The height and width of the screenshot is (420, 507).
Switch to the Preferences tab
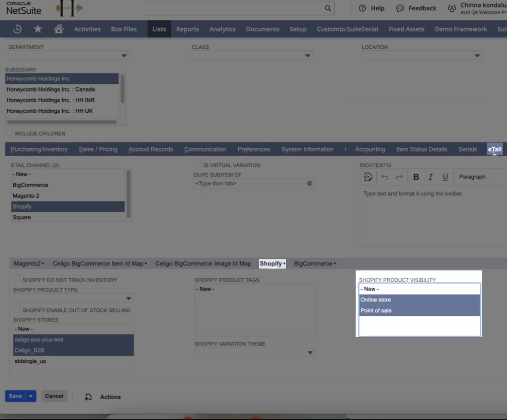pos(254,149)
